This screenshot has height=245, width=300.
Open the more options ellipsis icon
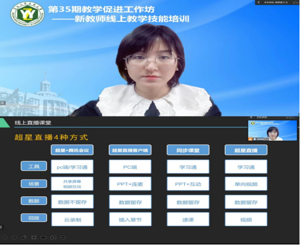[x=63, y=238]
